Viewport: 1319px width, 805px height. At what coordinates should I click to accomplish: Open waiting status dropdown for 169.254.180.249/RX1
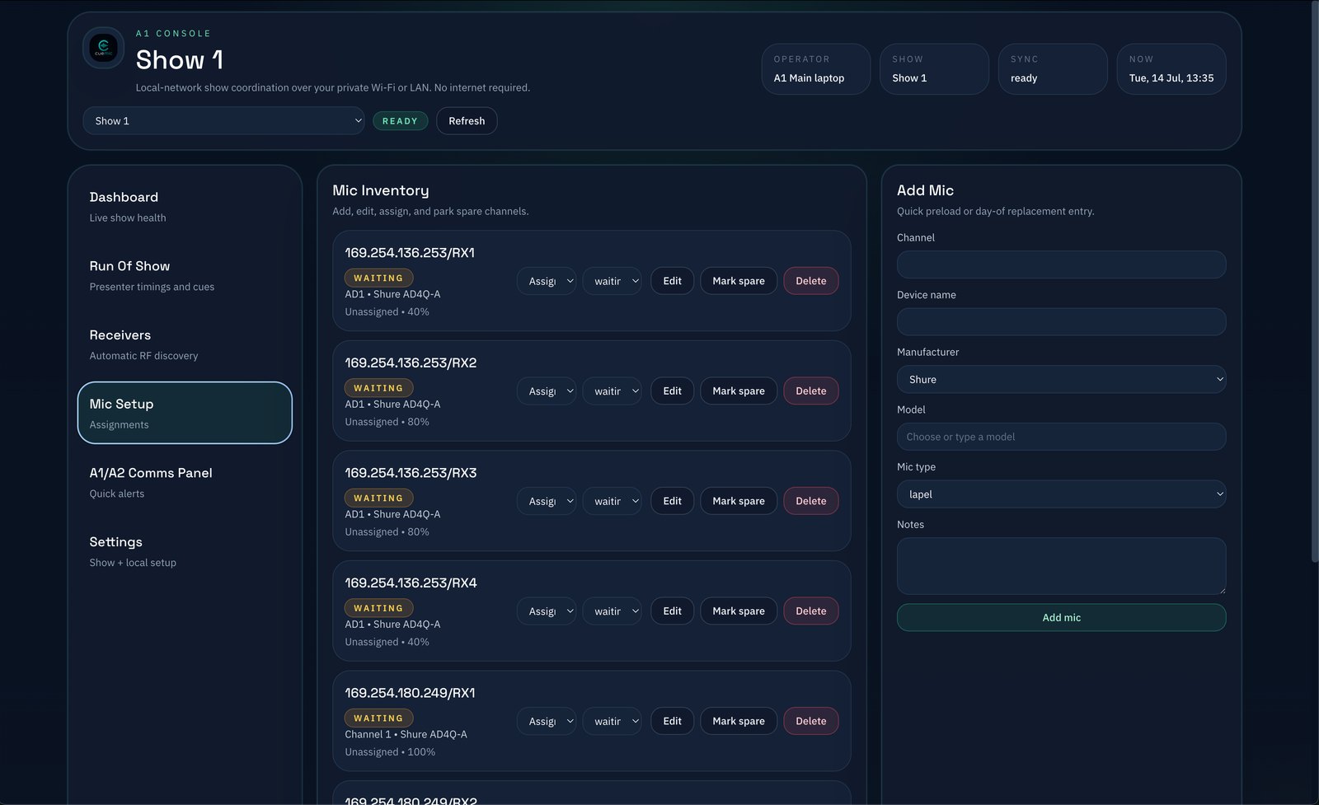point(613,721)
